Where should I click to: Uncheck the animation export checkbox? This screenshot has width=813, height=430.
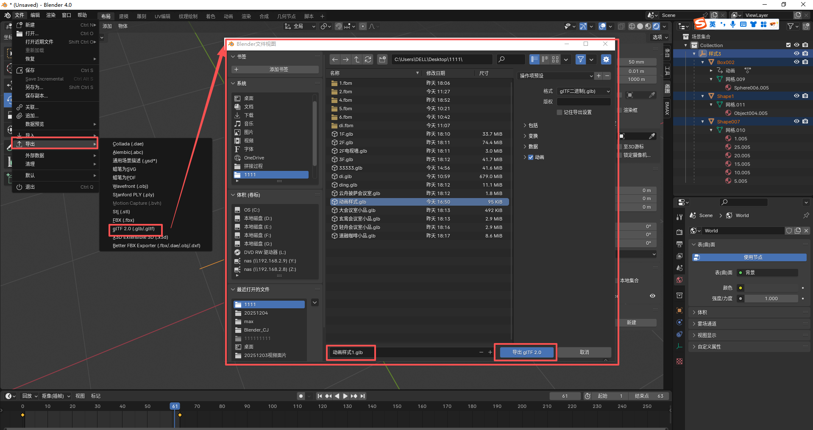(531, 157)
